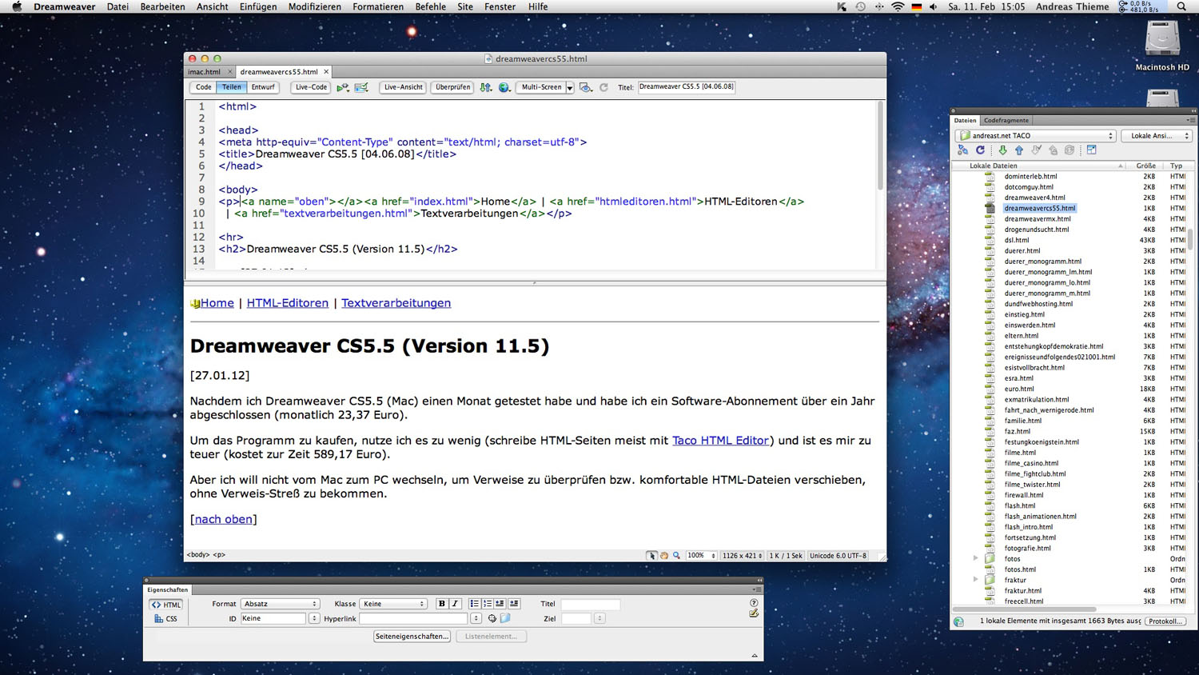
Task: Click the synchronize icon in Dateien panel
Action: [1070, 150]
